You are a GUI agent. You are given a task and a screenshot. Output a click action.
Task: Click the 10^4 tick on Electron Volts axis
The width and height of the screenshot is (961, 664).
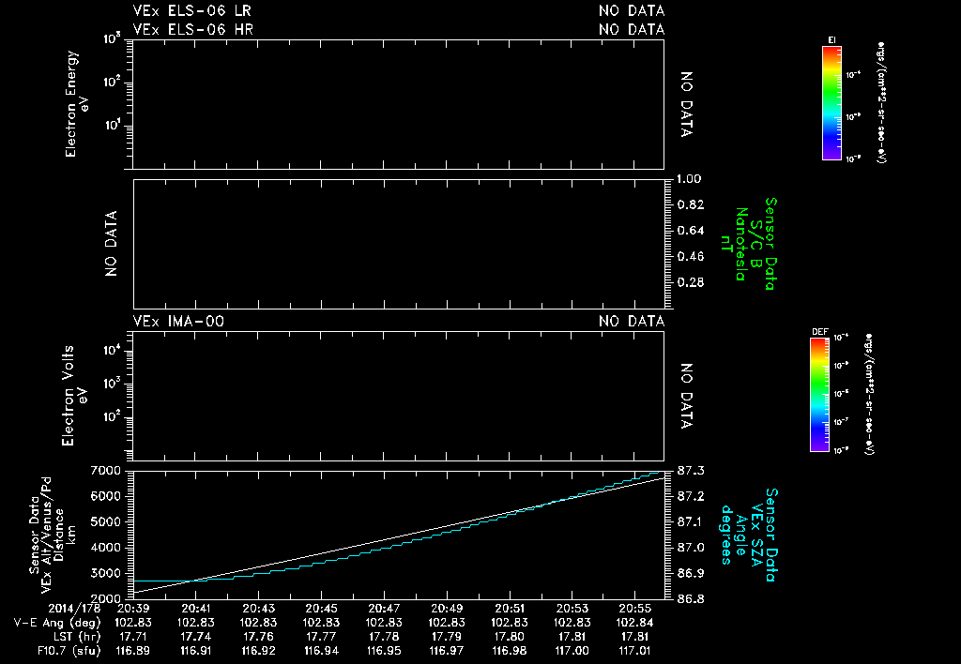click(x=113, y=351)
